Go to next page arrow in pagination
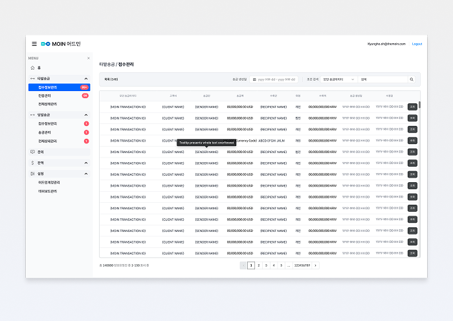Screen dimensions: 453x321 pyautogui.click(x=315, y=265)
